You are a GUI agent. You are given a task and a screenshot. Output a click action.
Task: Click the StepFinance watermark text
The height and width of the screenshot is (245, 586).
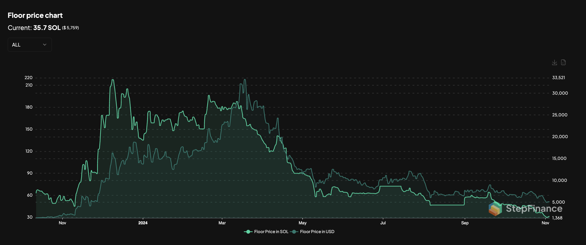(534, 209)
